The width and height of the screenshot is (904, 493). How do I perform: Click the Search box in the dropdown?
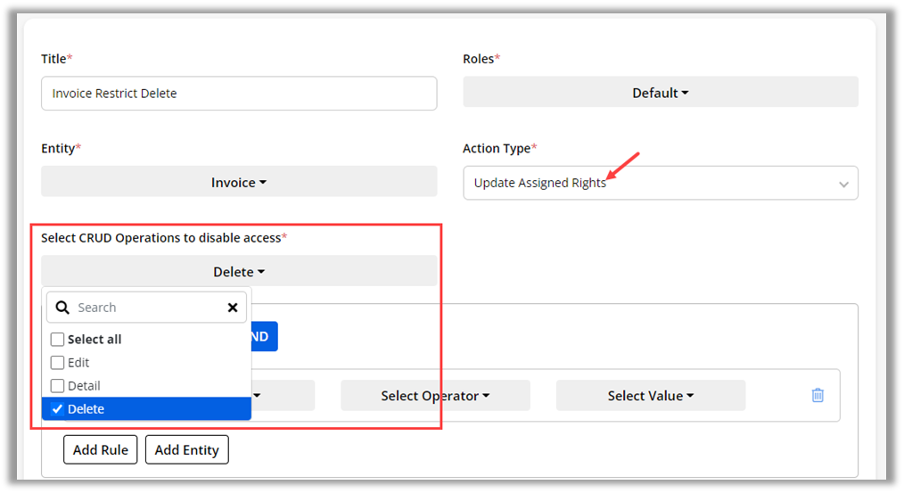pos(147,308)
